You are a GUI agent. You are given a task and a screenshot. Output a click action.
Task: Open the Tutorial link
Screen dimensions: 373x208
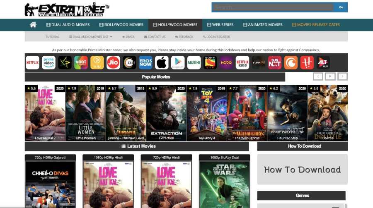pyautogui.click(x=52, y=37)
